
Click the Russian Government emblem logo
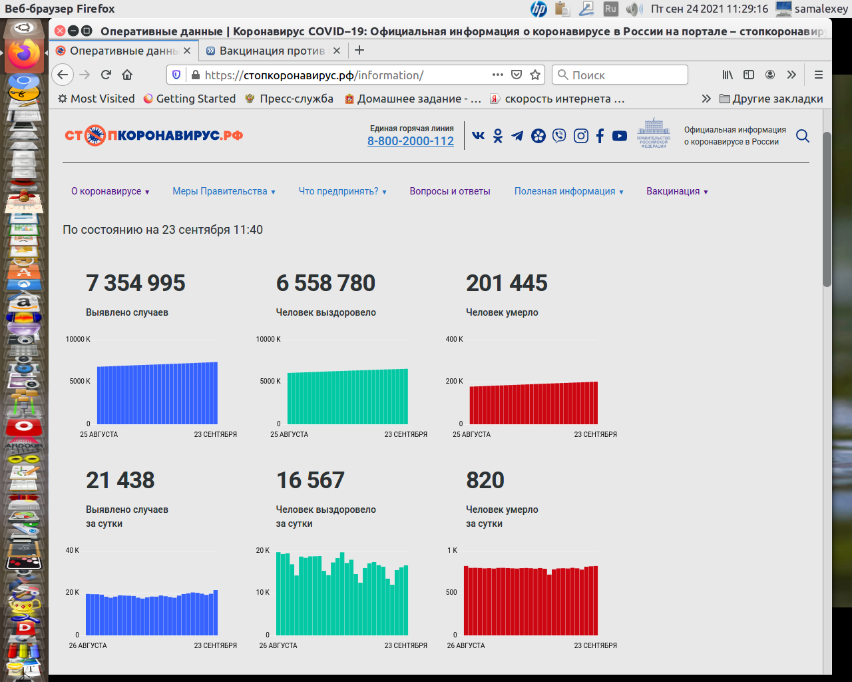click(654, 133)
